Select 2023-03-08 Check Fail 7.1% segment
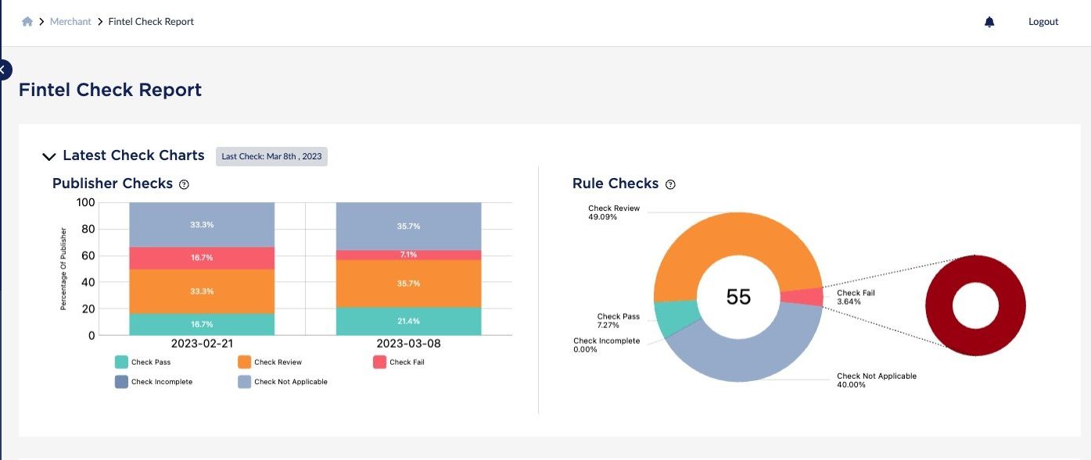The width and height of the screenshot is (1091, 460). click(x=409, y=255)
